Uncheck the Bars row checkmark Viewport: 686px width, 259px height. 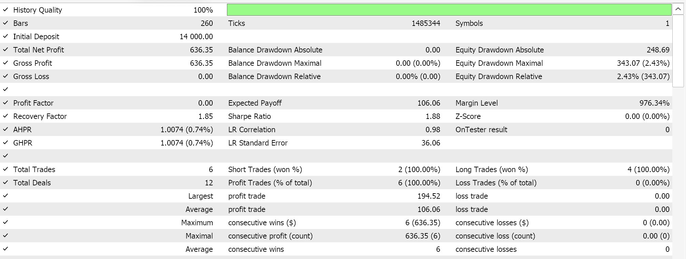[5, 23]
